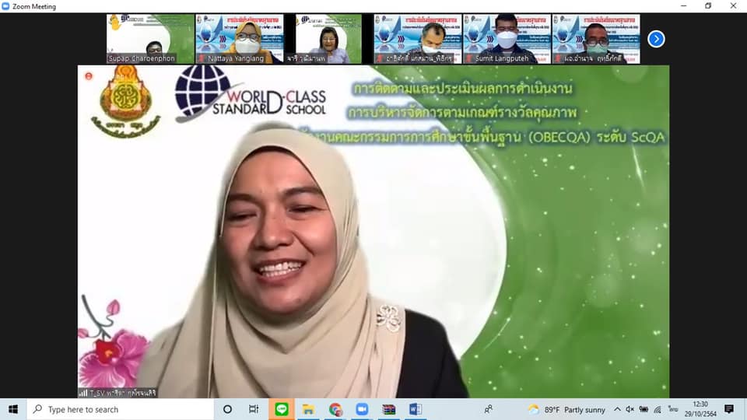Open the Wi-Fi network icon
This screenshot has height=420, width=747.
pos(658,410)
